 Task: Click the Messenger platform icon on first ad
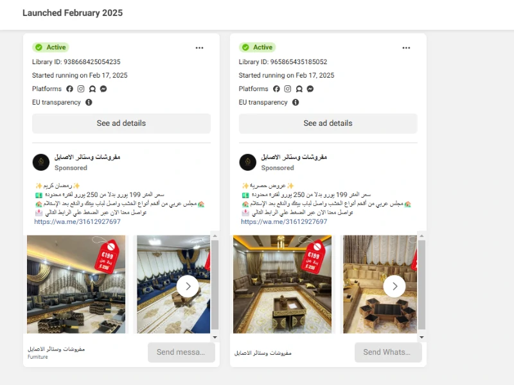[x=103, y=89]
